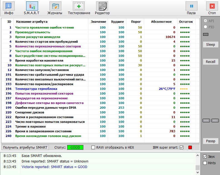Select row Количество переназначенных секторов
The width and height of the screenshot is (220, 175).
point(100,46)
